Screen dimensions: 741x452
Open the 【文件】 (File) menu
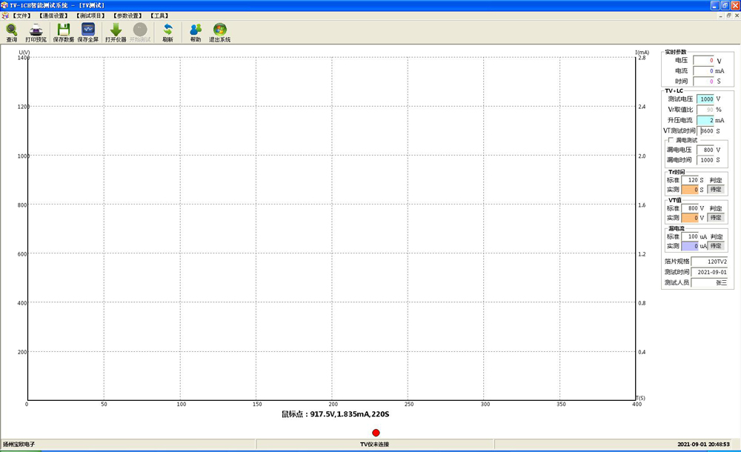click(x=21, y=16)
